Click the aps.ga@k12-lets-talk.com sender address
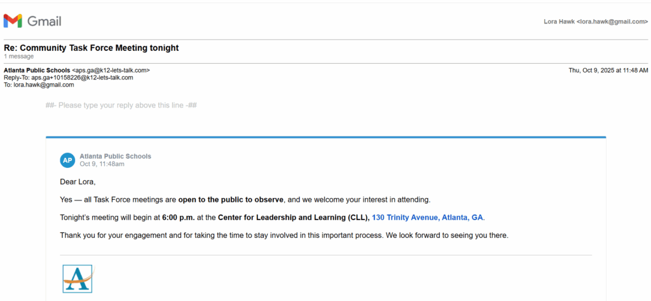 (111, 70)
